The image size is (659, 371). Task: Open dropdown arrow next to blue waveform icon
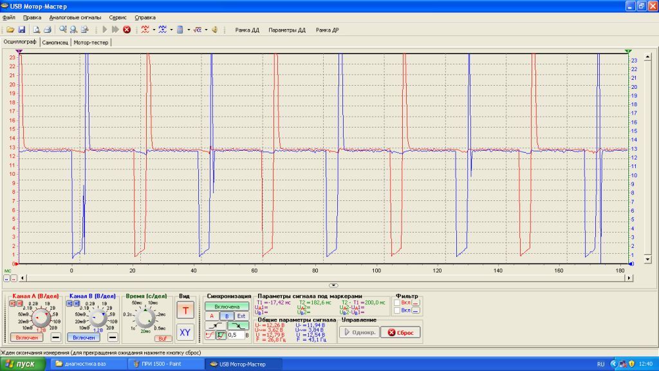(171, 30)
